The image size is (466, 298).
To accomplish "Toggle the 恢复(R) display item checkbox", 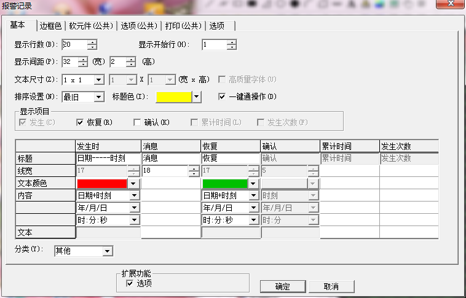I will tap(80, 122).
